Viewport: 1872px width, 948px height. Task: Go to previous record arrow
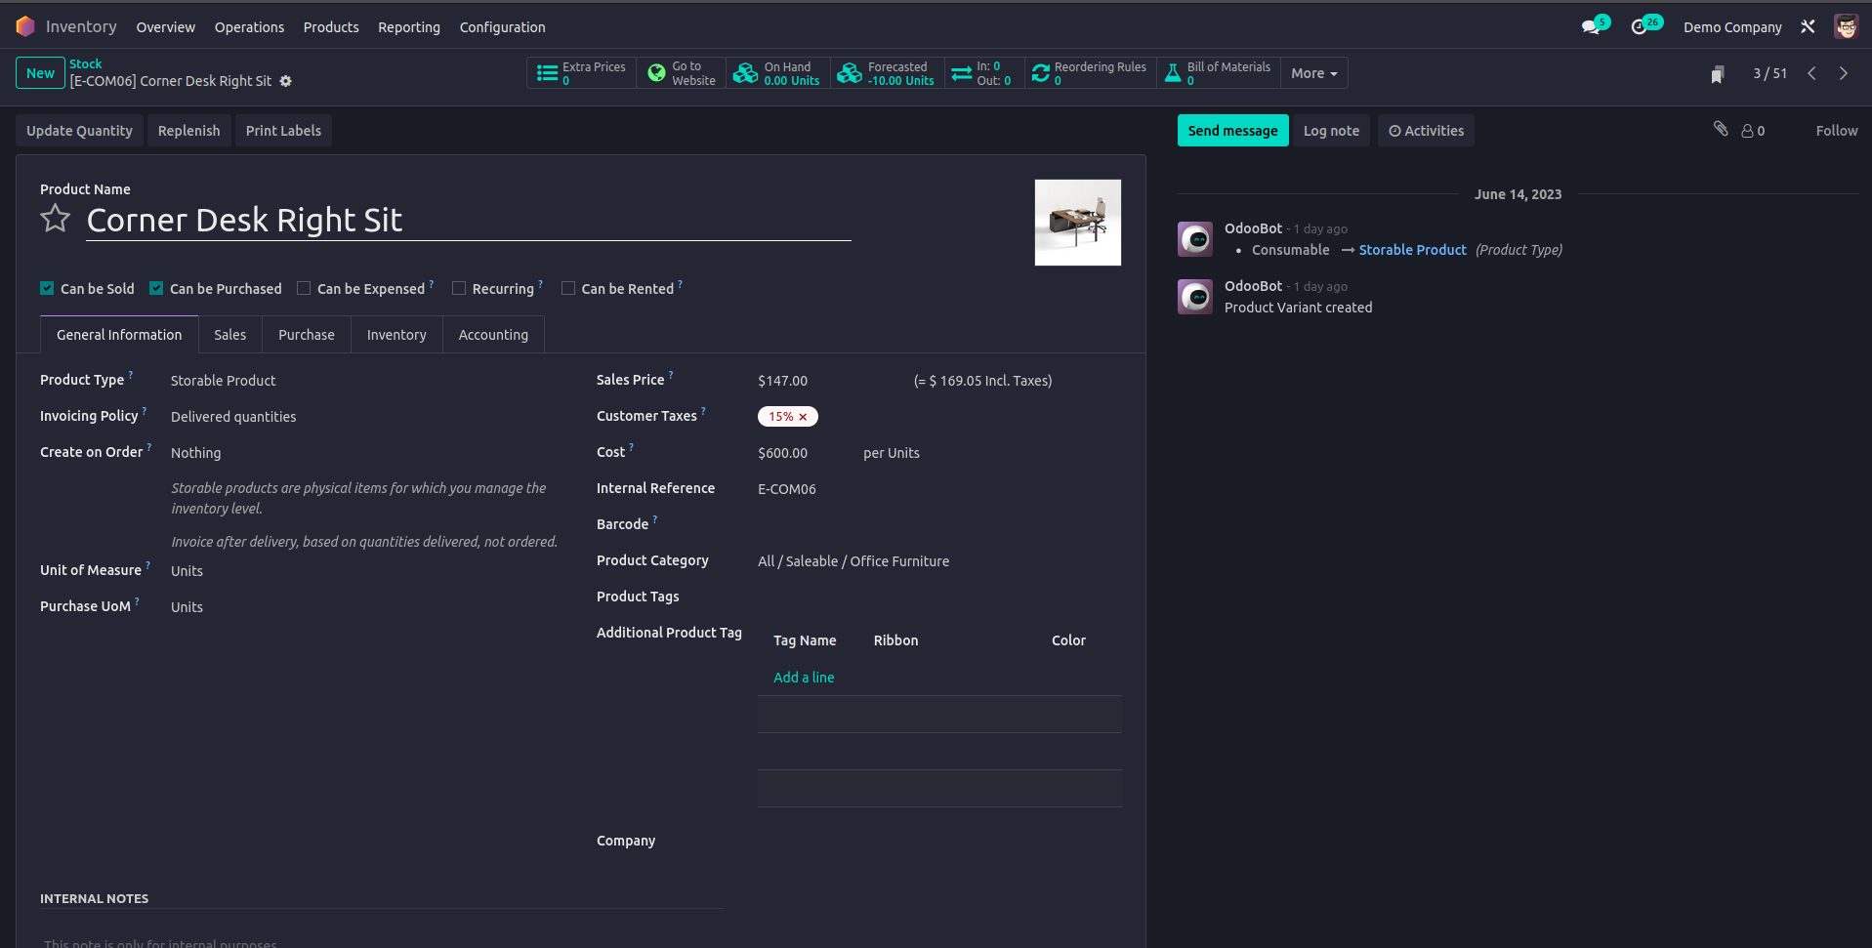(x=1811, y=73)
